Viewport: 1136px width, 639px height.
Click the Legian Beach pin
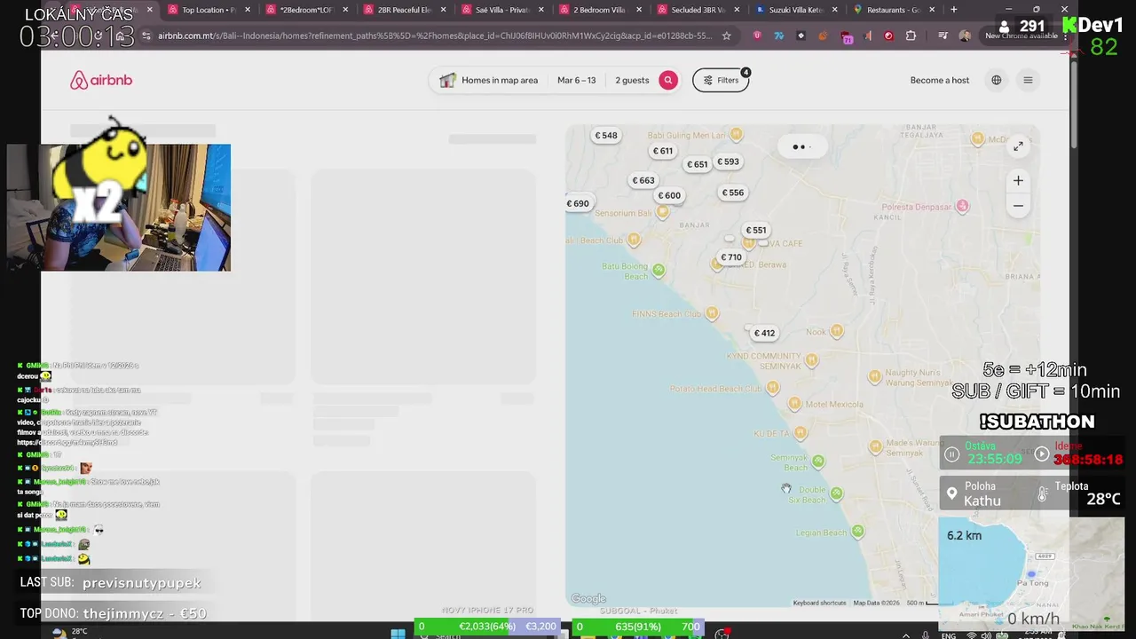(857, 531)
